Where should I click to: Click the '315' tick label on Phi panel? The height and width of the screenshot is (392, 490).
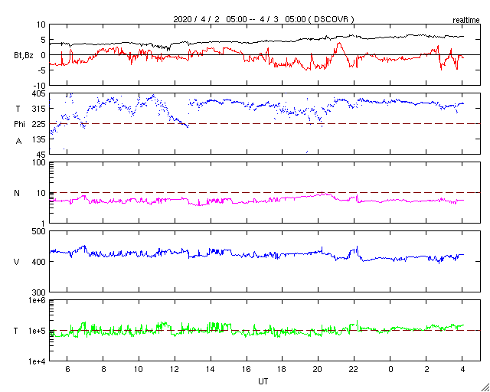tap(39, 109)
